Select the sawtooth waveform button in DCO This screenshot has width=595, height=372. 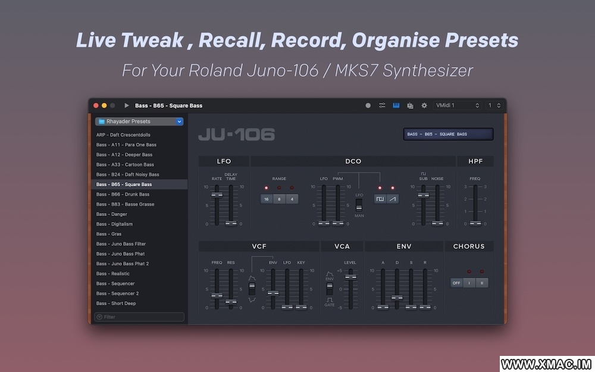(393, 199)
